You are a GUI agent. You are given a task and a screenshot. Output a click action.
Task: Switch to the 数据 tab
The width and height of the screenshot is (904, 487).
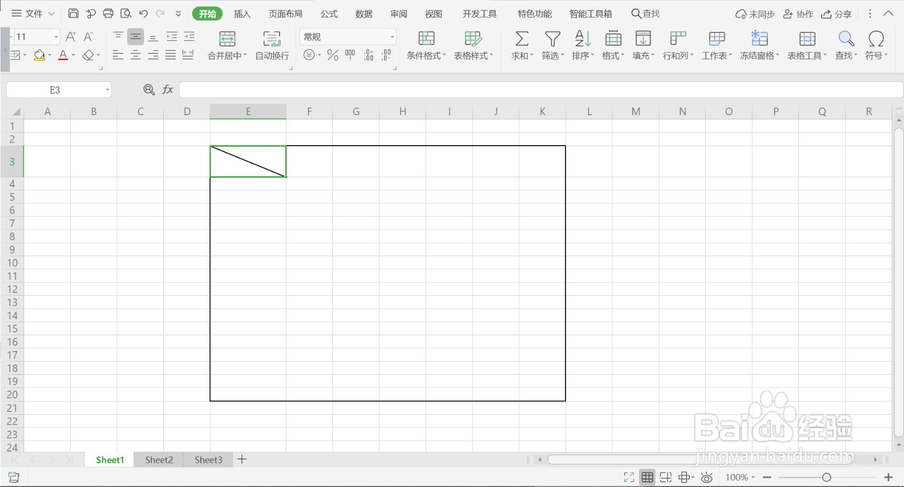point(364,14)
